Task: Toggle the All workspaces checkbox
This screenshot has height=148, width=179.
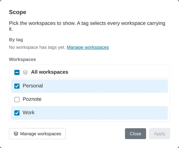Action: (17, 72)
